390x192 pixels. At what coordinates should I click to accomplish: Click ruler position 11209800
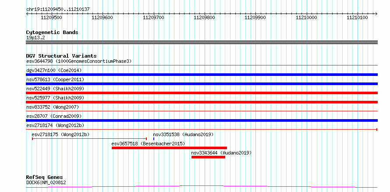(205, 17)
